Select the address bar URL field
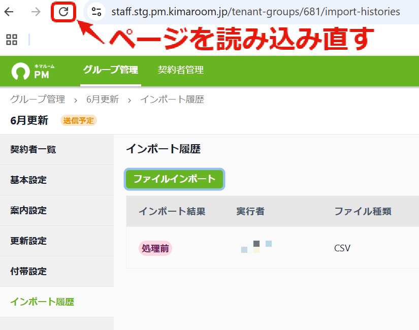This screenshot has height=330, width=419. point(255,12)
